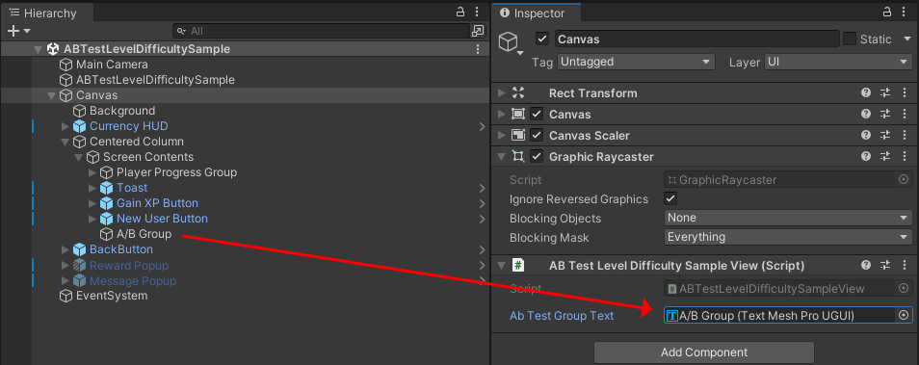Select Main Camera in Hierarchy
Viewport: 919px width, 365px height.
coord(112,65)
